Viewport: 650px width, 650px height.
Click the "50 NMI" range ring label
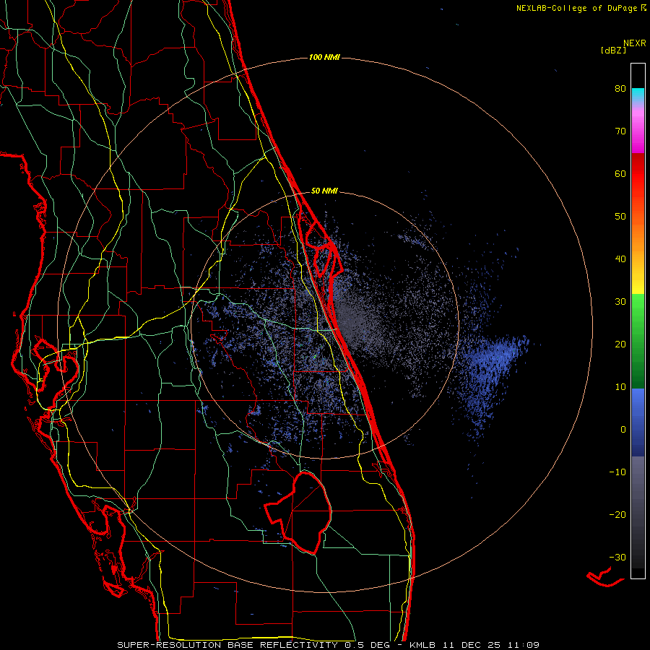pyautogui.click(x=324, y=191)
